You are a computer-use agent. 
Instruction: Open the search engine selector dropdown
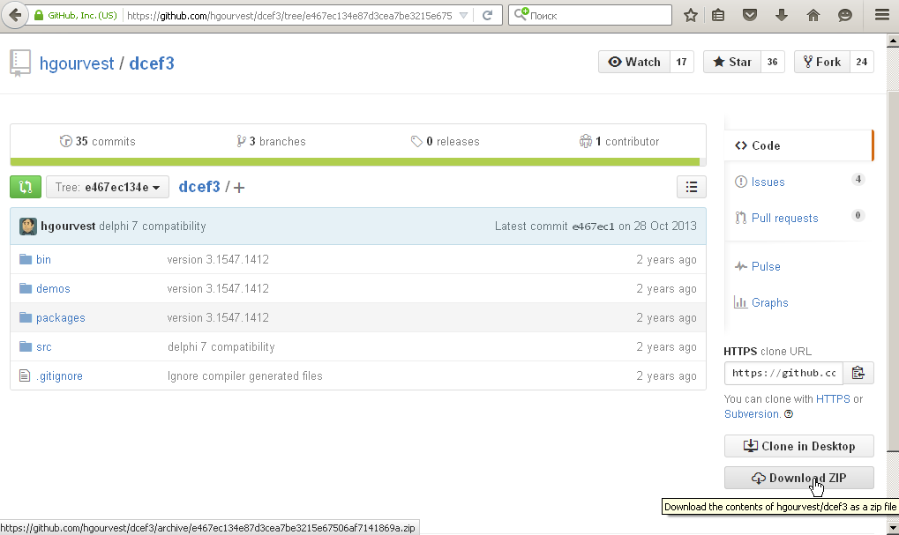(x=521, y=15)
